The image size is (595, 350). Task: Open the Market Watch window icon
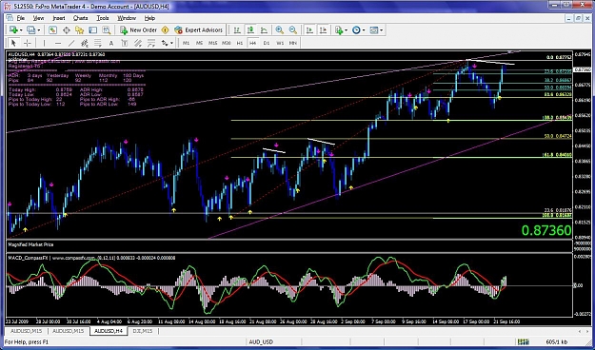(52, 29)
